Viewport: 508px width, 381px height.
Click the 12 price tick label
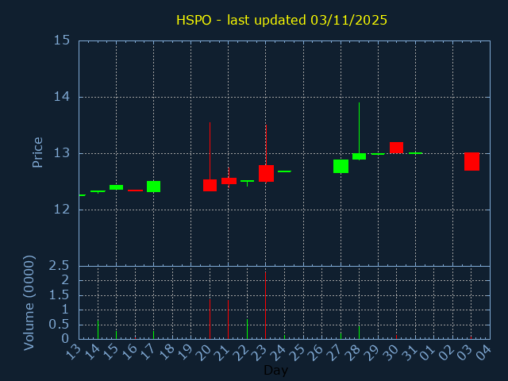[62, 210]
